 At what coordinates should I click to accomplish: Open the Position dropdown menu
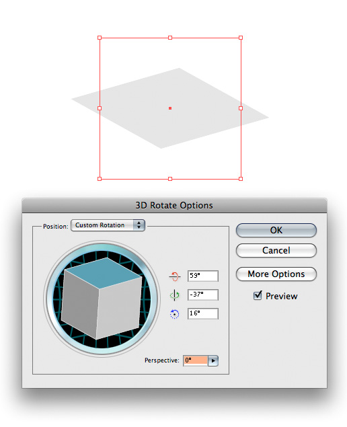(108, 225)
